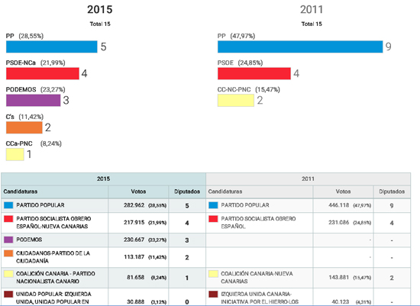The image size is (420, 306).
Task: Click dark red swatch beside IZQUIERDA UNIDA CANARIA
Action: tap(213, 295)
